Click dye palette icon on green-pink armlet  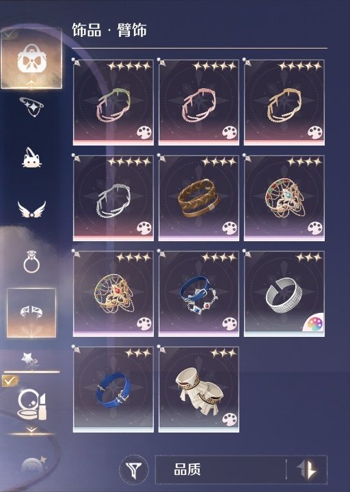144,133
